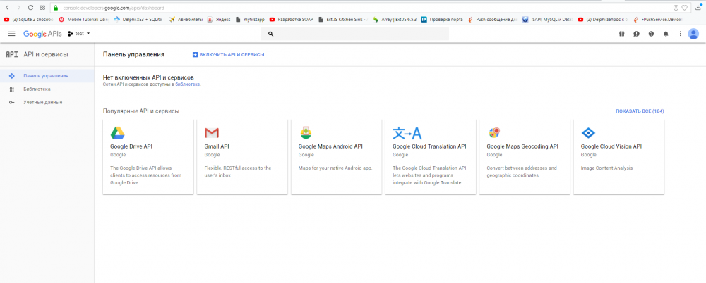706x283 pixels.
Task: Open Delphi XE3 + SQLite bookmark
Action: [138, 19]
